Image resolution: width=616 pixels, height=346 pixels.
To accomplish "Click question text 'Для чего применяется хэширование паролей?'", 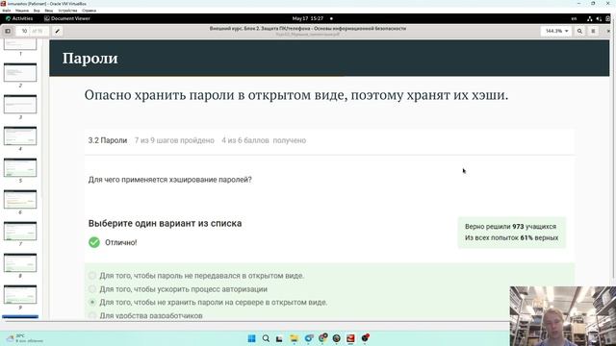I will click(x=169, y=180).
